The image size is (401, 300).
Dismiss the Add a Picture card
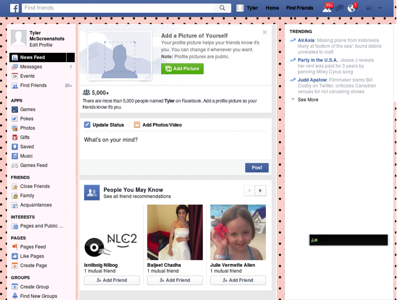tap(265, 32)
